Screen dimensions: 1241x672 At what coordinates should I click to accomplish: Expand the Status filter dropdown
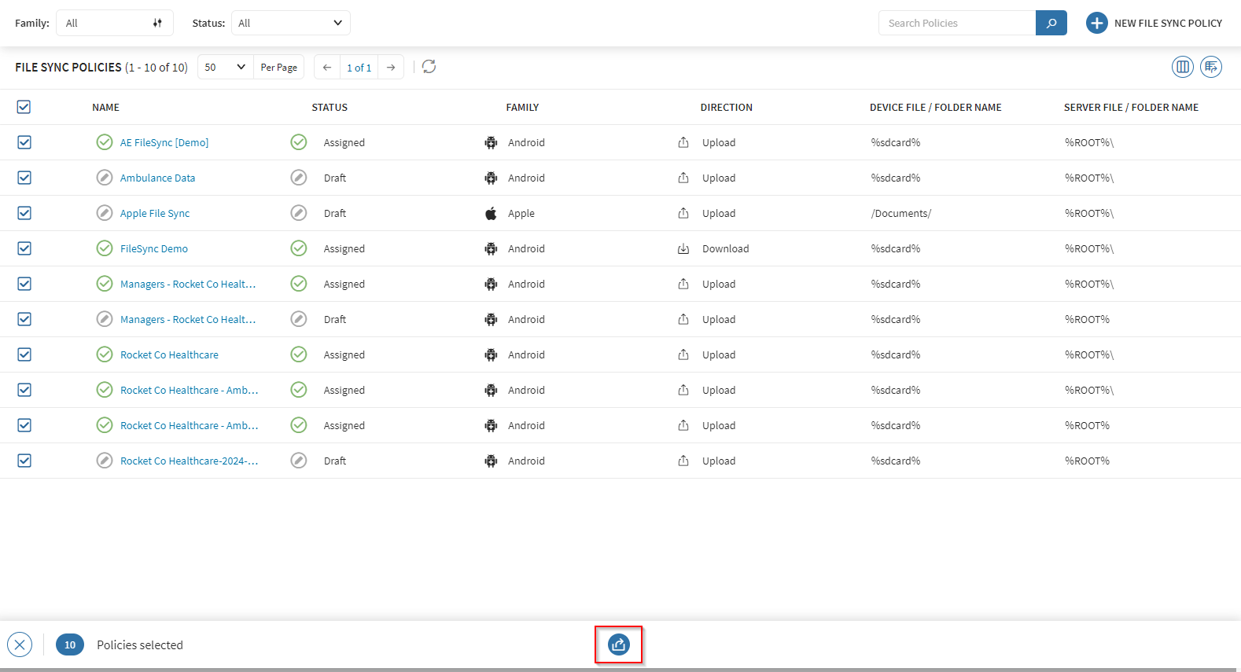pyautogui.click(x=290, y=23)
